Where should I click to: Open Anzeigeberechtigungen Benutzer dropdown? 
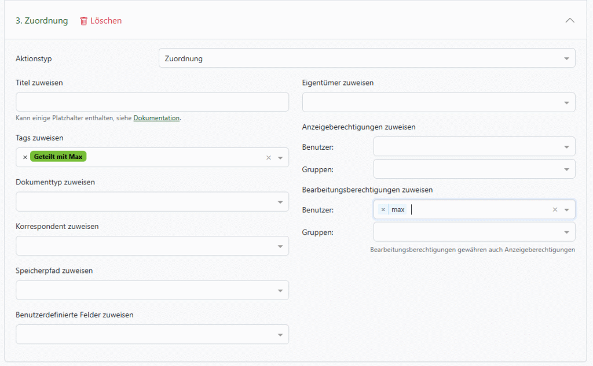click(x=474, y=147)
